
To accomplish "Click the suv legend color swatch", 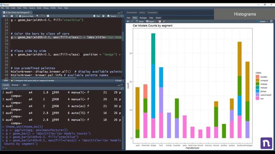I will [x=257, y=98].
